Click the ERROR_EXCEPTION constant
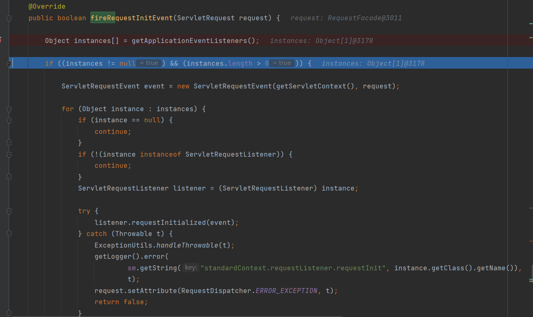 coord(287,291)
